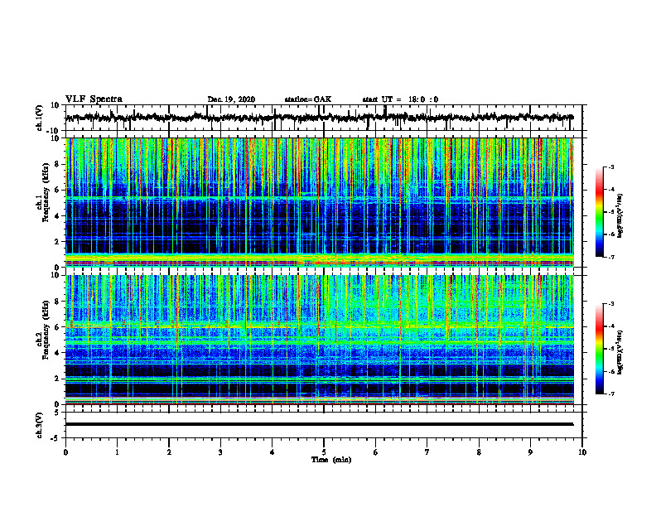Click the 4 kHz tick of ch.1 spectrogram
656x507 pixels.
58,216
